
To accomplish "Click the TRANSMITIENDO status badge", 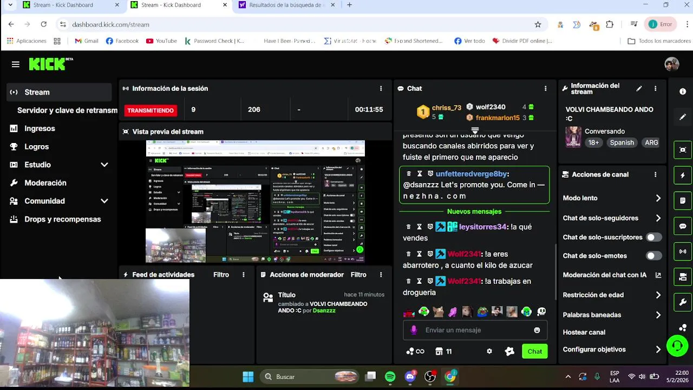I will pos(151,110).
